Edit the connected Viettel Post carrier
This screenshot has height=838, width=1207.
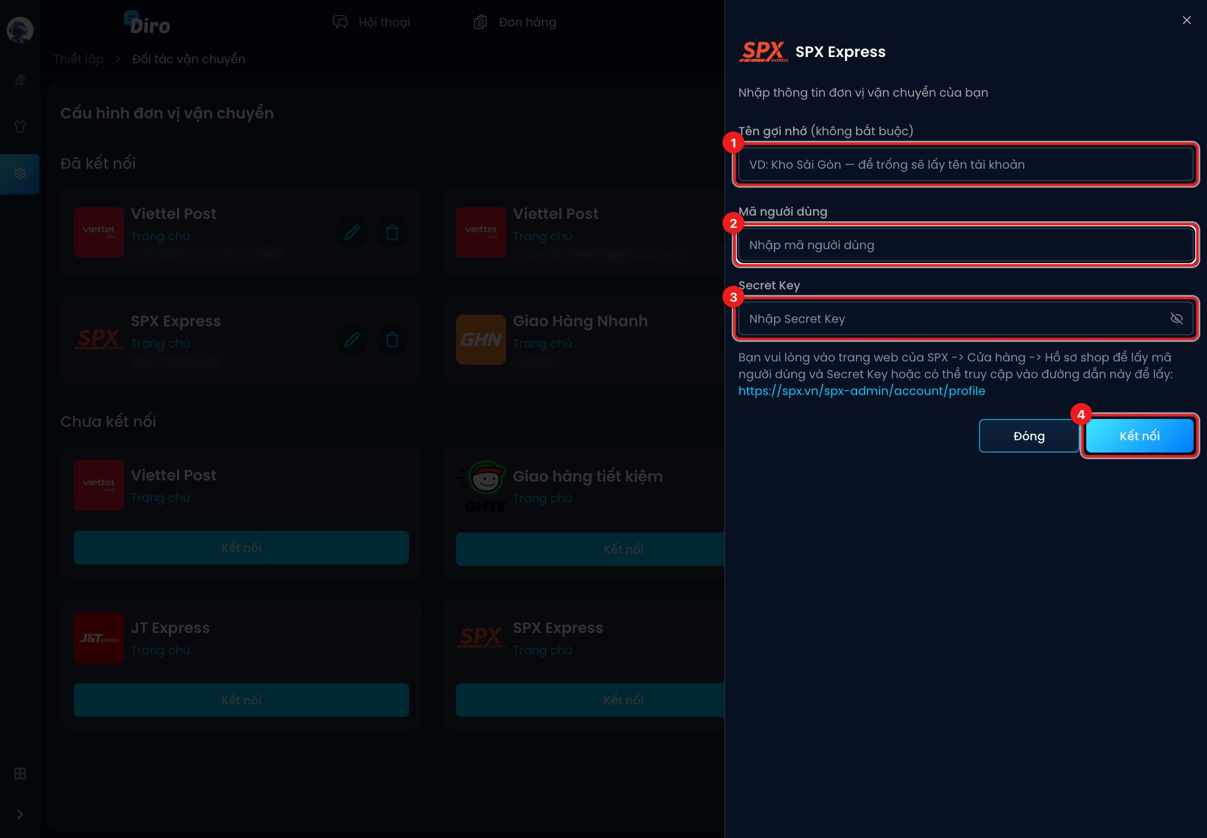(x=352, y=232)
